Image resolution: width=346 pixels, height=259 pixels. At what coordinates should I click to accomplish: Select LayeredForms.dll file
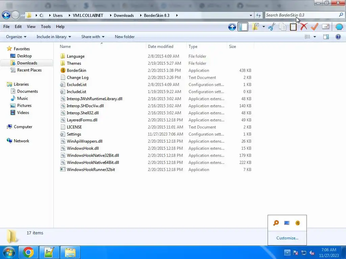82,120
